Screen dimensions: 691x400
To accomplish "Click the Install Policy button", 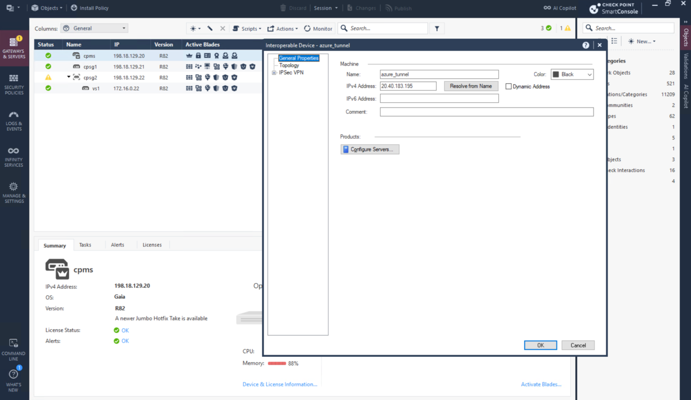I will (90, 8).
